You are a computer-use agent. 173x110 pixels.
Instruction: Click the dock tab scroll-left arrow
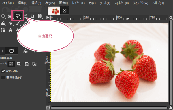[x=2, y=51]
